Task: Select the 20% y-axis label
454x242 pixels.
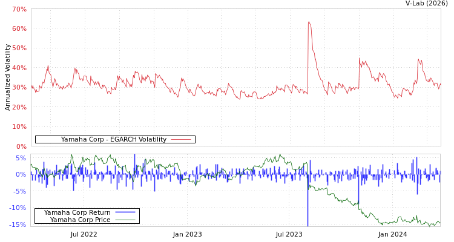Action: (x=19, y=107)
